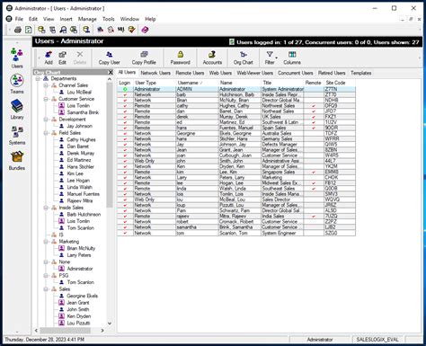Click the status icon before 'Users logged in'
This screenshot has width=426, height=346.
[x=232, y=42]
